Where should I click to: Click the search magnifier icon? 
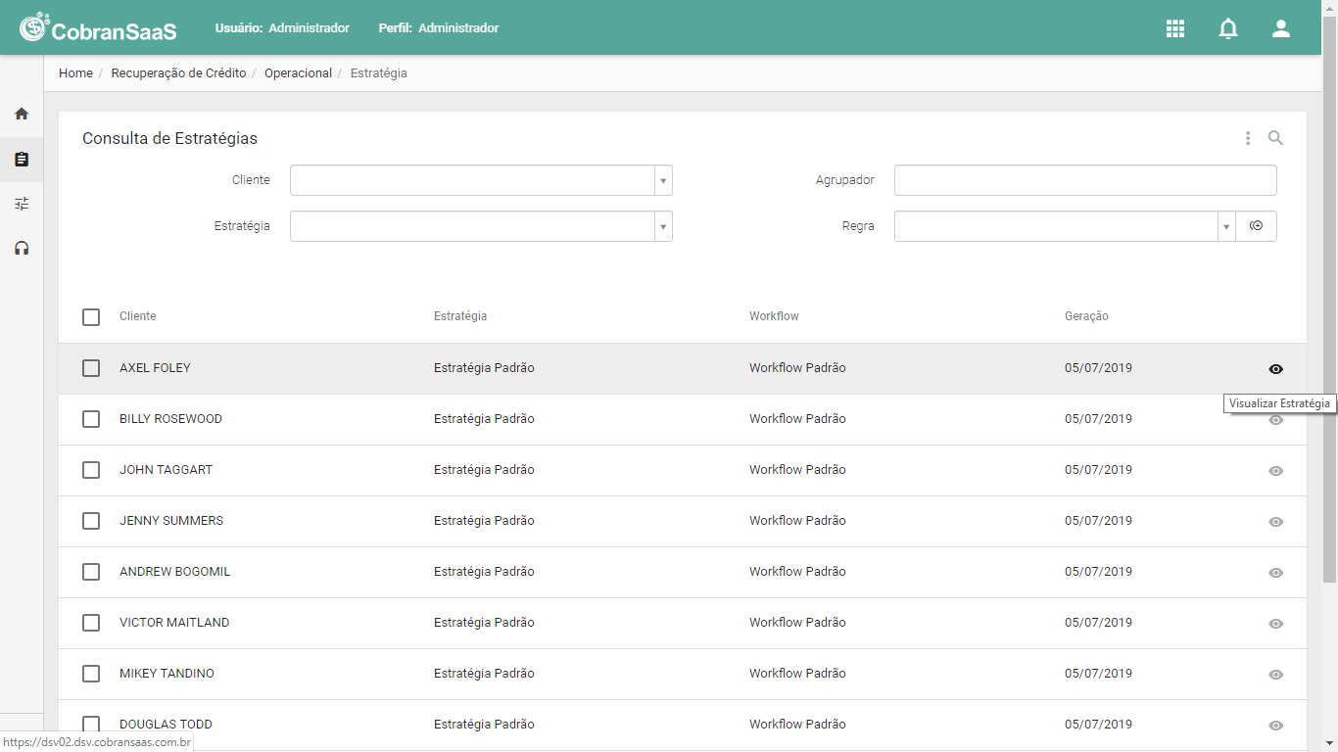point(1275,138)
